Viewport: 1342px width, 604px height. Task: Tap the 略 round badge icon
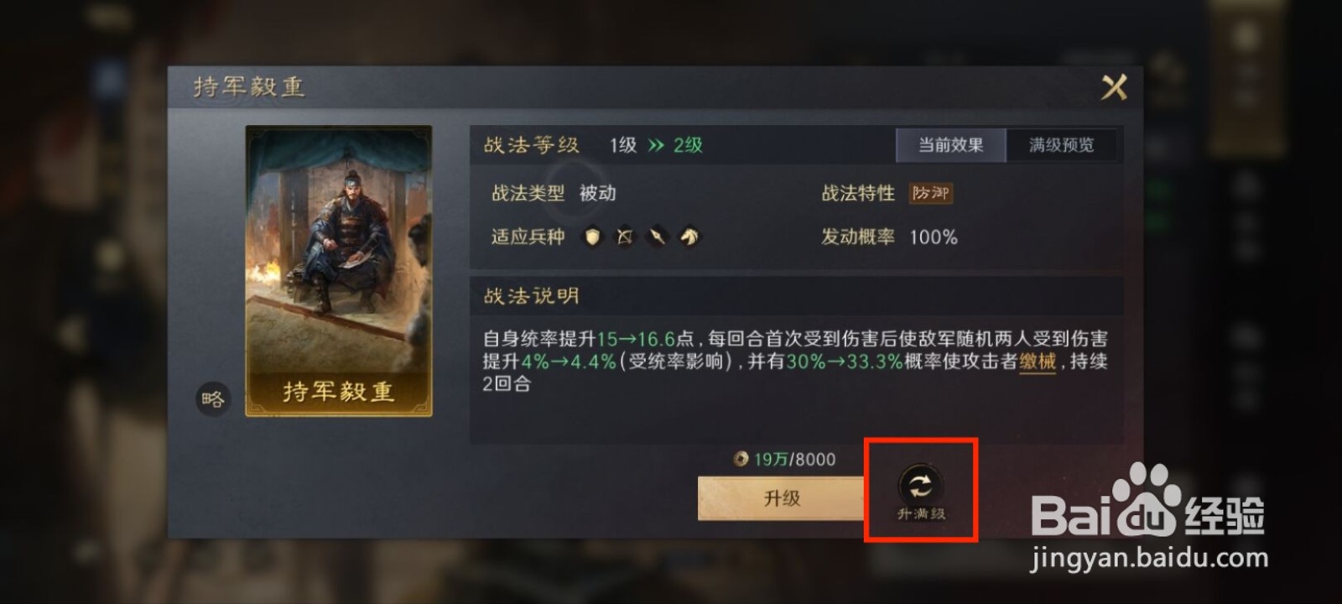click(x=213, y=398)
